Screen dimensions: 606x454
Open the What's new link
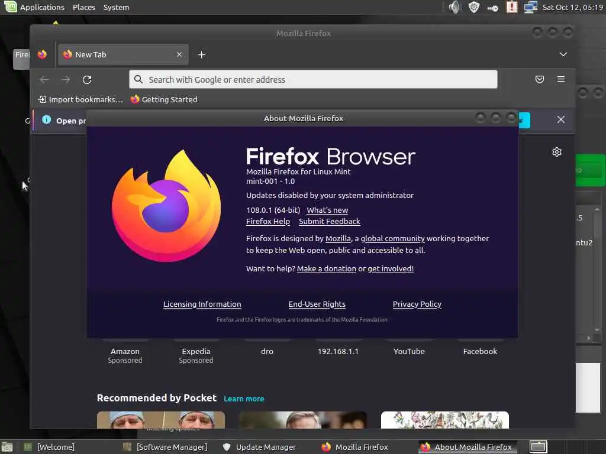coord(327,210)
